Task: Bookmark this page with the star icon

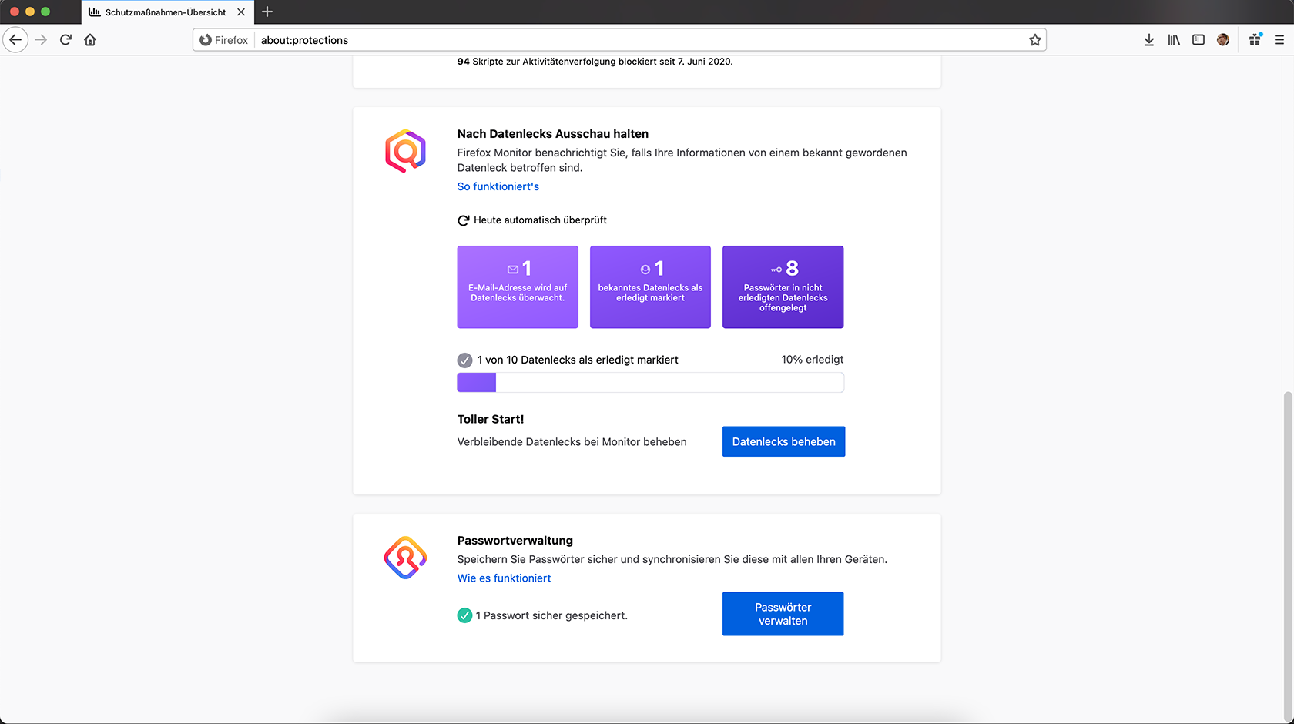Action: 1035,40
